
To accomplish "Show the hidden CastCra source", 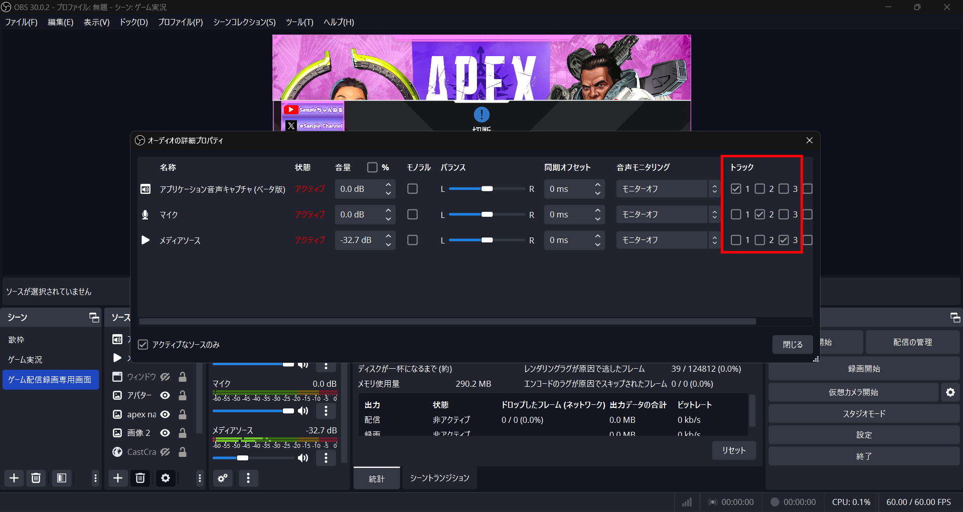I will point(165,452).
